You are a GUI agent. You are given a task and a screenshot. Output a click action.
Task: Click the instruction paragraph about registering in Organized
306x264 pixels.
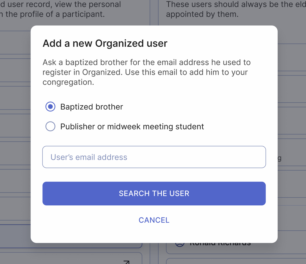pos(146,72)
